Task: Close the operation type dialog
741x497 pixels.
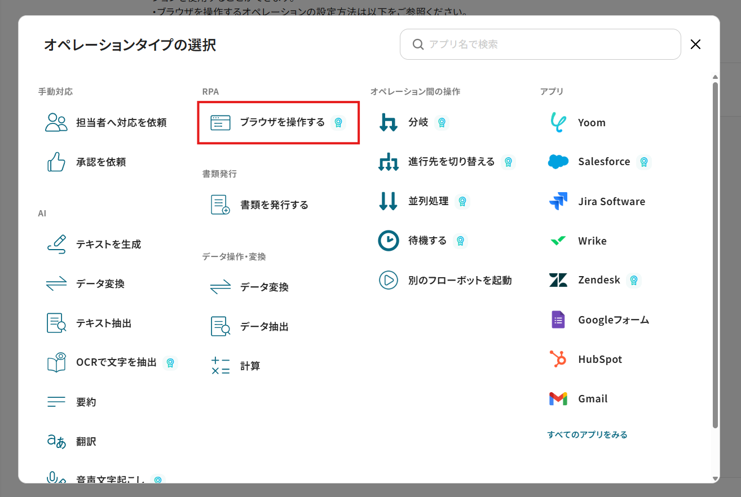Action: [x=695, y=45]
